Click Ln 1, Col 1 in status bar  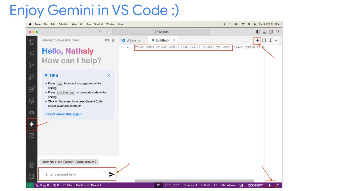172,185
